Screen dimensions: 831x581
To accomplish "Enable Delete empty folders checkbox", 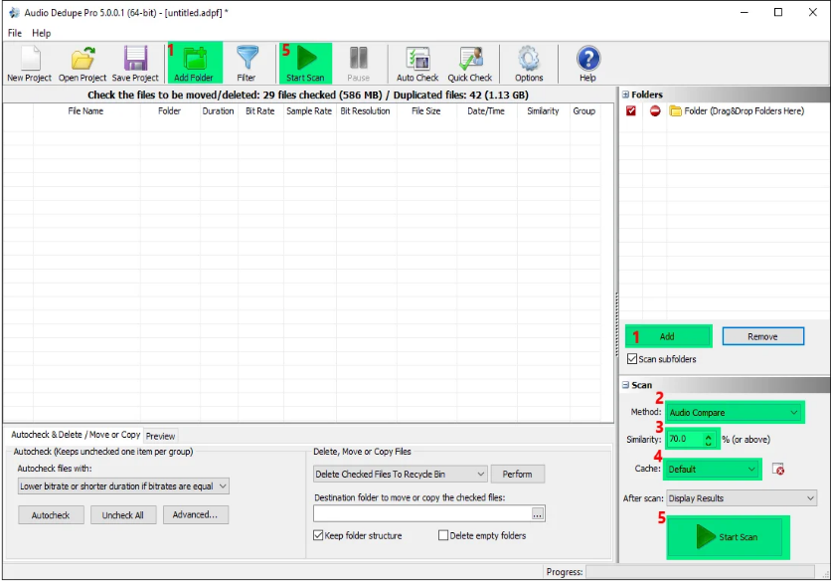I will point(443,535).
